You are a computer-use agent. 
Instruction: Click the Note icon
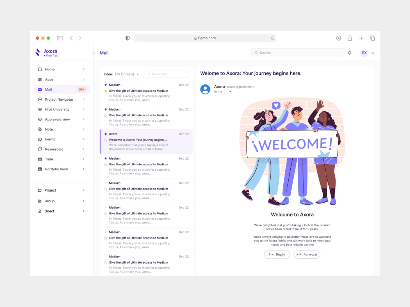pos(40,129)
